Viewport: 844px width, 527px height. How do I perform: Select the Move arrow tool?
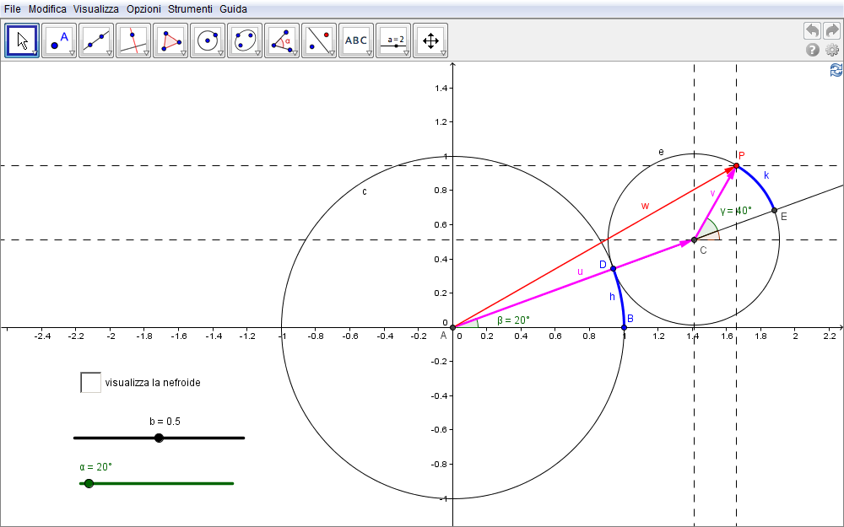(23, 40)
